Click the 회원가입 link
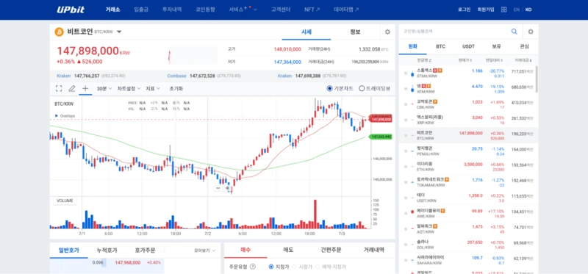The height and width of the screenshot is (274, 588). click(486, 10)
